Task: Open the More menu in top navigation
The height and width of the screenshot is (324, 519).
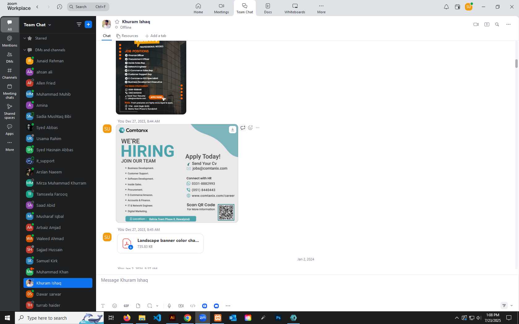Action: point(321,8)
